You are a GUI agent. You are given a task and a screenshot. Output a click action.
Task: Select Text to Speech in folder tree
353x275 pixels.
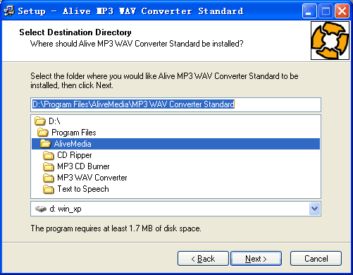pos(83,189)
